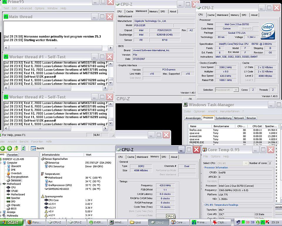The height and width of the screenshot is (226, 282).
Task: Open the Advanced menu in Prime95
Action: click(x=26, y=8)
